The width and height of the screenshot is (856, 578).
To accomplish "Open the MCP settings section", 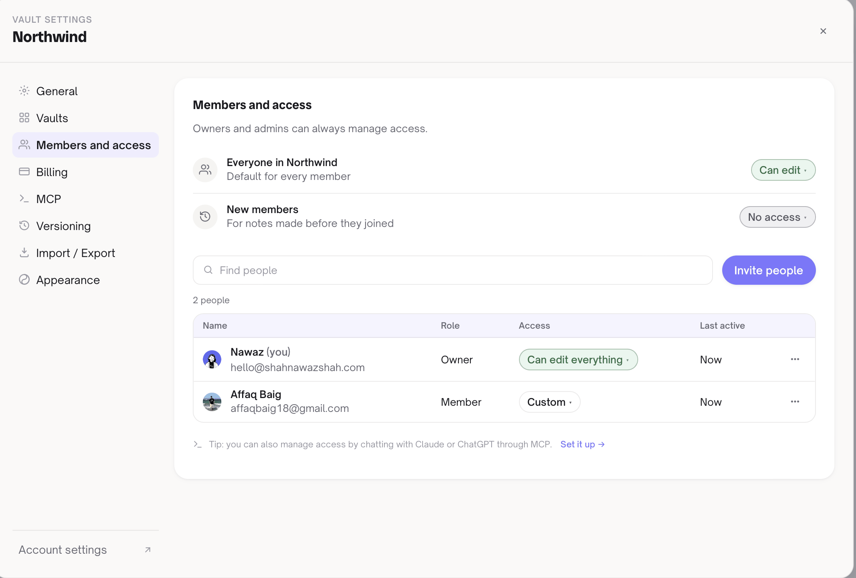I will coord(86,199).
